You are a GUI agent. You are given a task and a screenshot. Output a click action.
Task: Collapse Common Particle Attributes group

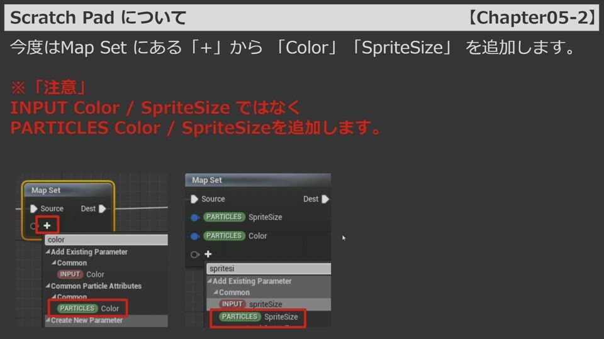click(x=48, y=286)
